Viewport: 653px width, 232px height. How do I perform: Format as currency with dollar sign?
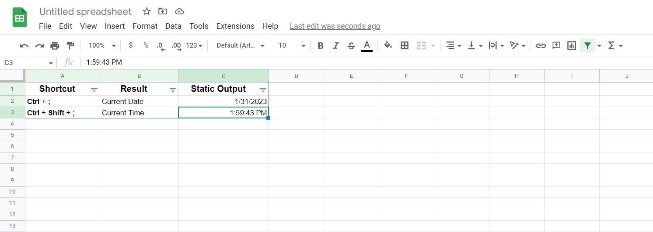point(131,45)
